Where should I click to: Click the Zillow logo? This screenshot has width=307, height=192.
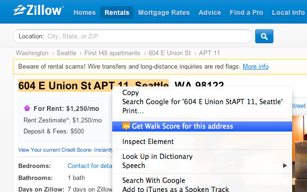38,11
